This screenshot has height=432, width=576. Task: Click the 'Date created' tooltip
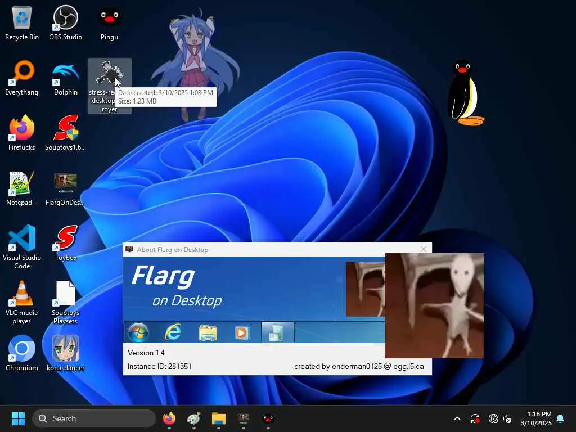pos(166,97)
